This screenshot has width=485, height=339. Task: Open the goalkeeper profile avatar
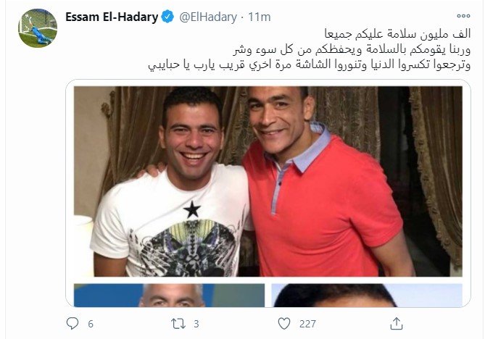tap(38, 28)
